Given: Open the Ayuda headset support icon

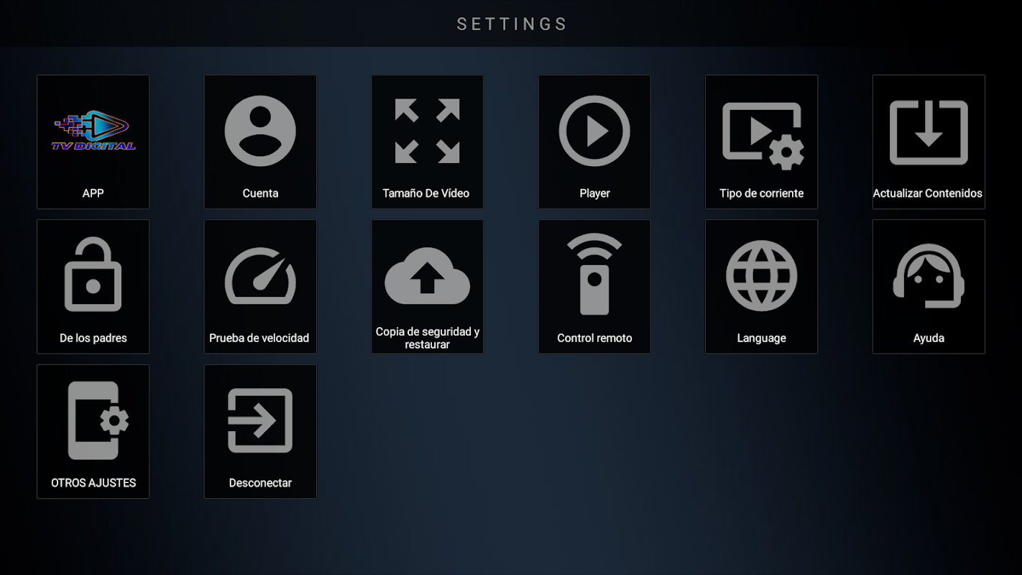Looking at the screenshot, I should click(929, 276).
